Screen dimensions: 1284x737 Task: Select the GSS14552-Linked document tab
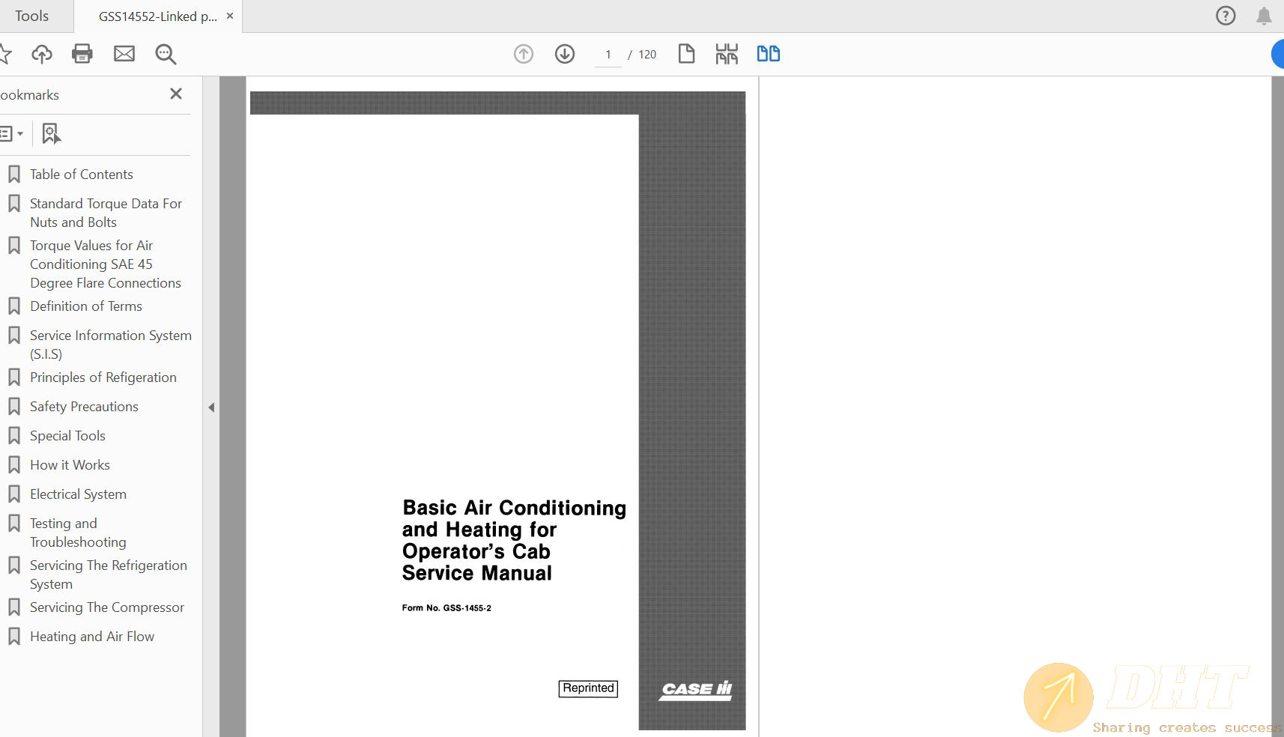point(157,16)
